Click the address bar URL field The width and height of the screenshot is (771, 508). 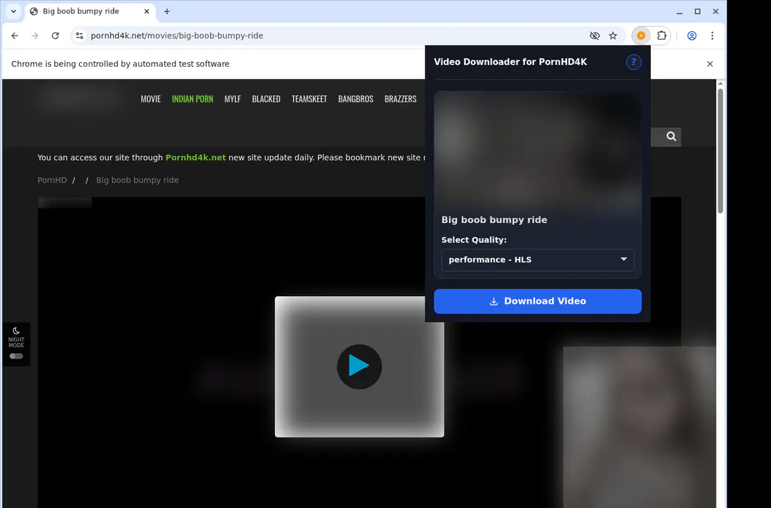point(334,36)
